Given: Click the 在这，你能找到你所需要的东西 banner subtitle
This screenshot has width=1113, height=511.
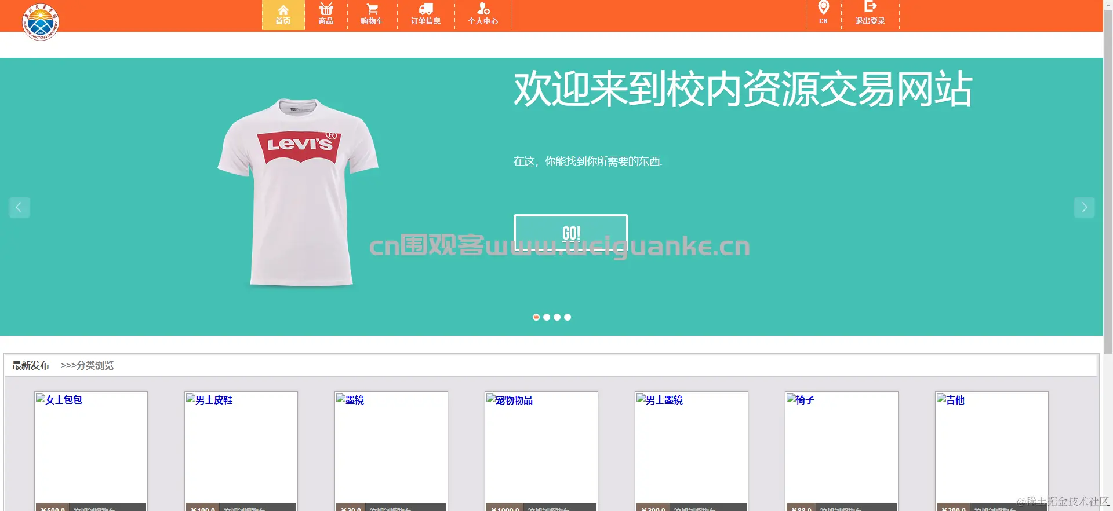Looking at the screenshot, I should [588, 161].
